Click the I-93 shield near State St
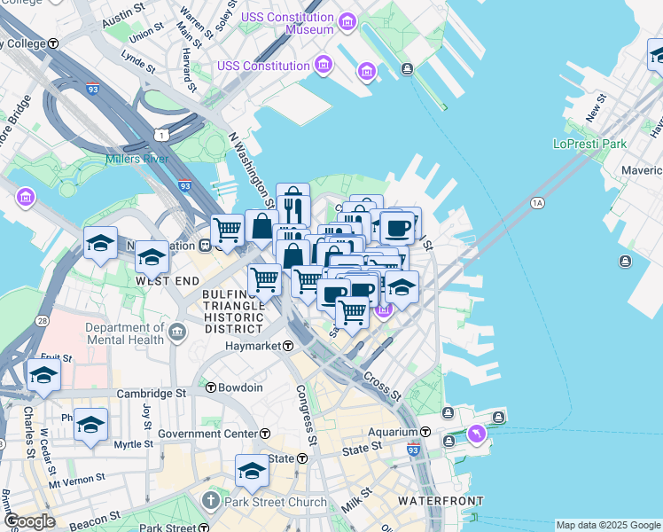663x532 pixels. (413, 450)
